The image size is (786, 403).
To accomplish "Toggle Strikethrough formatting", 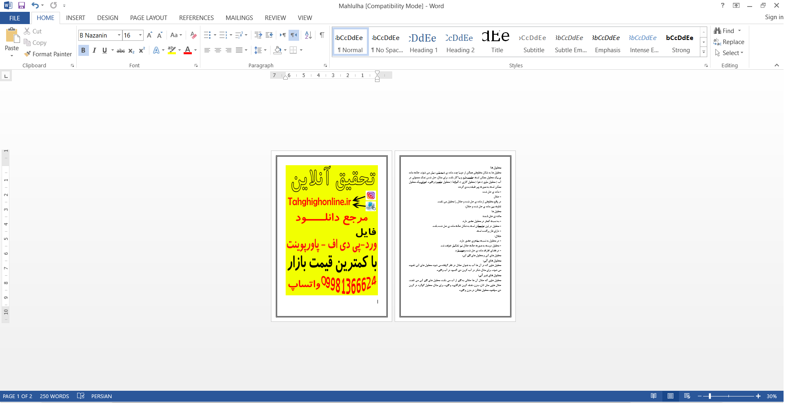I will 121,50.
